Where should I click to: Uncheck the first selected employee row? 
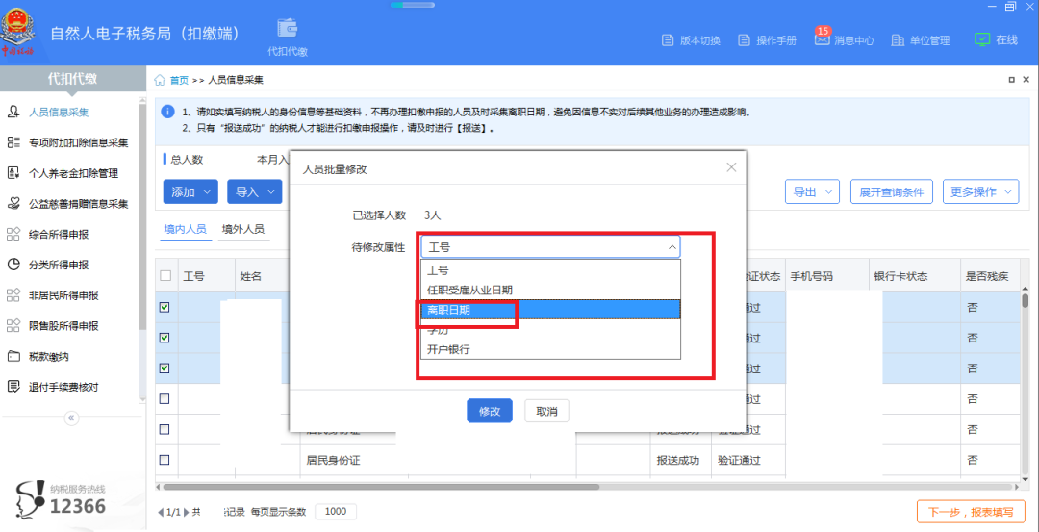pyautogui.click(x=165, y=307)
